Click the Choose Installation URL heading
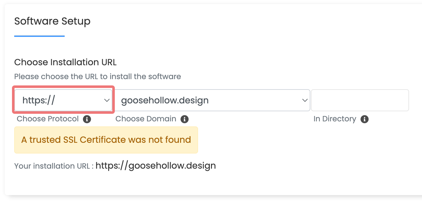 tap(65, 62)
